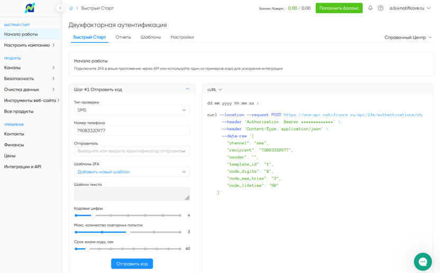The width and height of the screenshot is (440, 273).
Task: Click the home breadcrumb icon
Action: pyautogui.click(x=71, y=8)
